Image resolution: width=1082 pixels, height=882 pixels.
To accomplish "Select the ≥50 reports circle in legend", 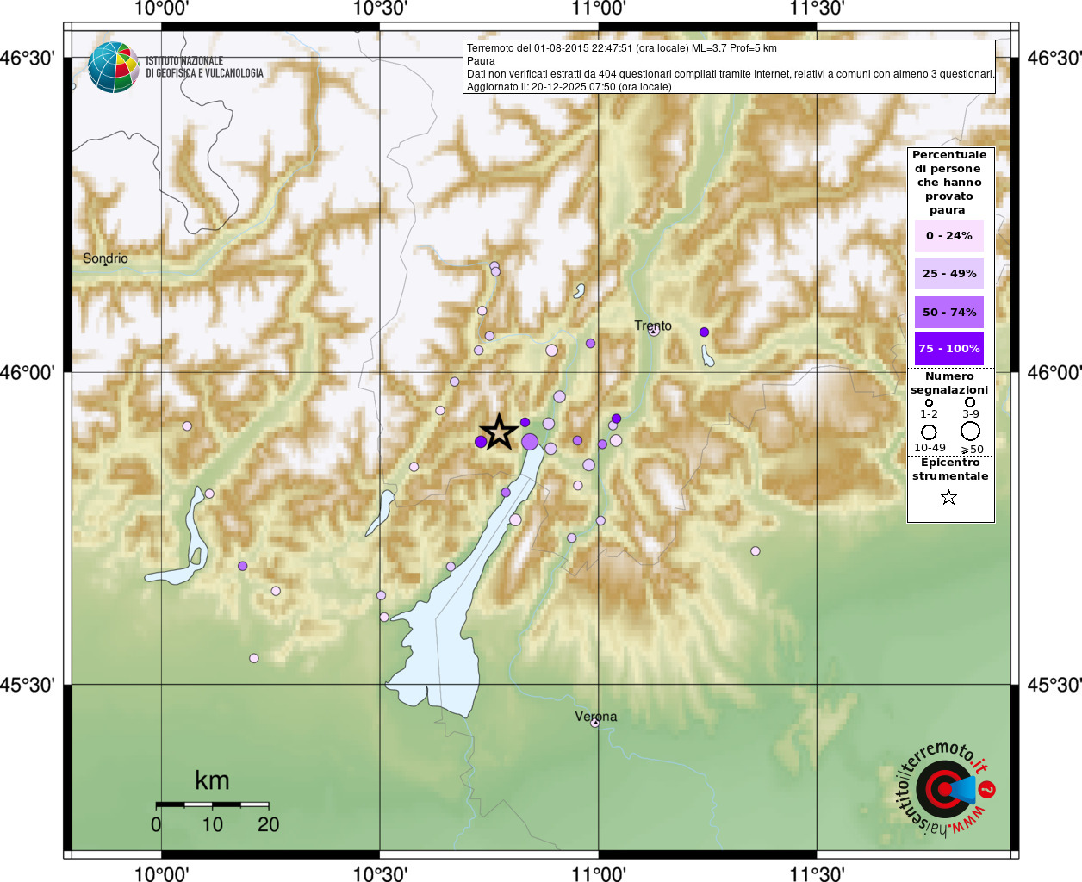I will coord(971,431).
